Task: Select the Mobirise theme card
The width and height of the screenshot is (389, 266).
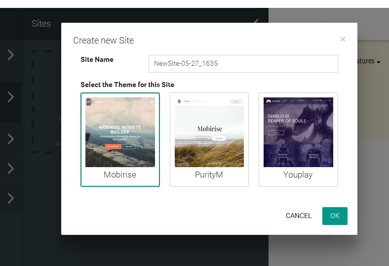Action: 120,139
